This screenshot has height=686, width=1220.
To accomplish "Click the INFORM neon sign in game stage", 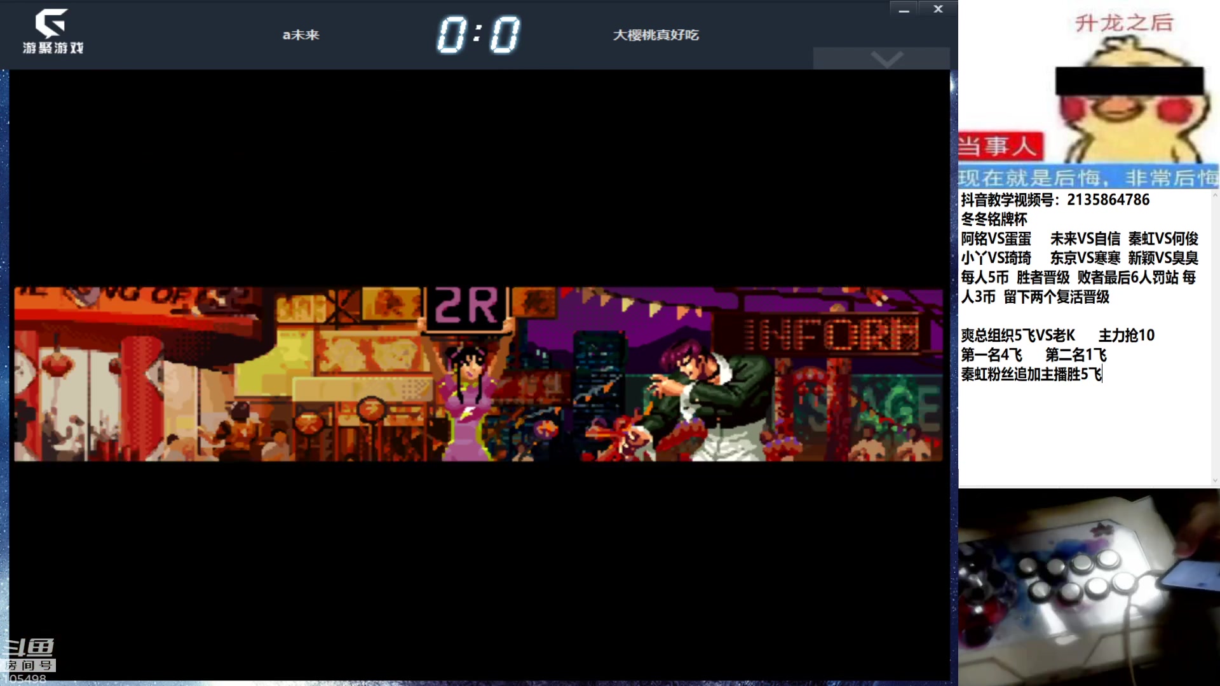I will (x=830, y=333).
